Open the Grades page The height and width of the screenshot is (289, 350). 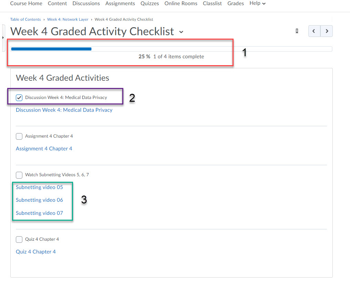(x=236, y=3)
